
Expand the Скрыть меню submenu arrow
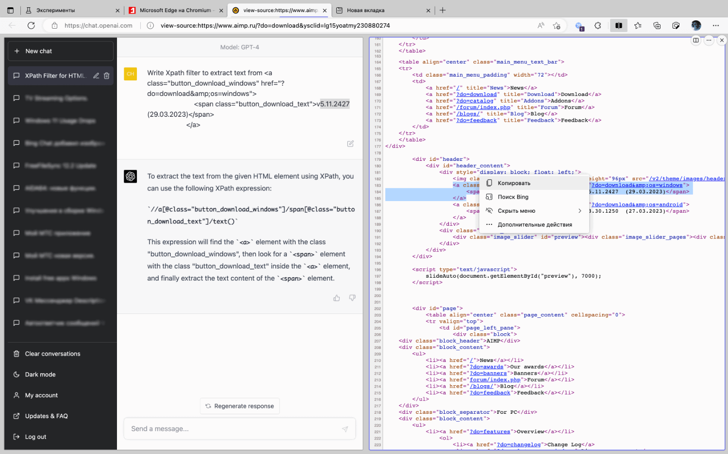(579, 211)
